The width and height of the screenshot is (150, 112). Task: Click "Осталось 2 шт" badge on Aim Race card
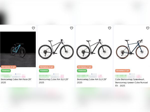pos(8,67)
